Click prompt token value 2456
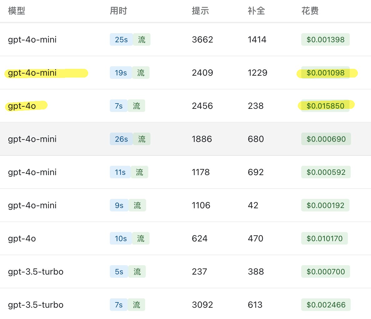 [x=202, y=106]
